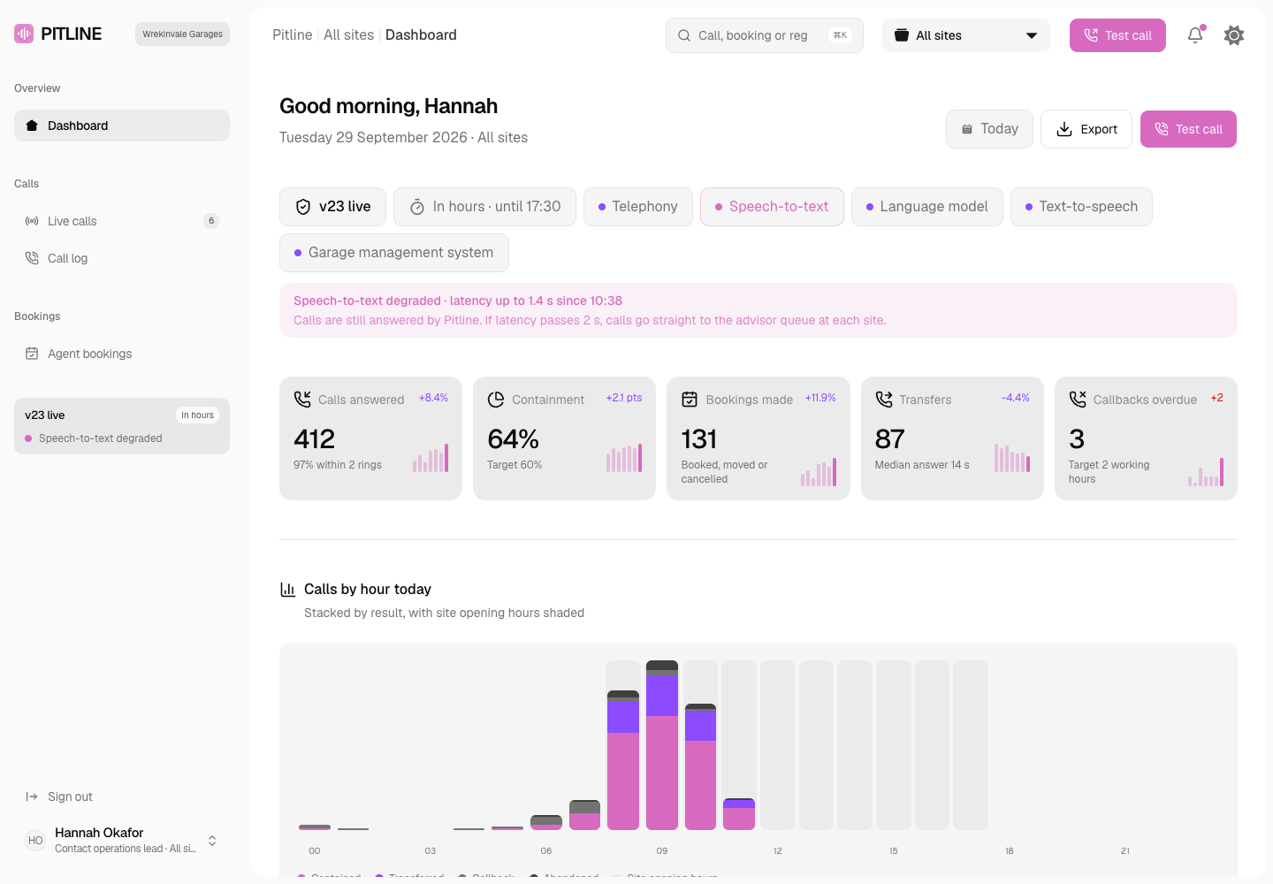
Task: Select the Telephony status chip
Action: (x=638, y=207)
